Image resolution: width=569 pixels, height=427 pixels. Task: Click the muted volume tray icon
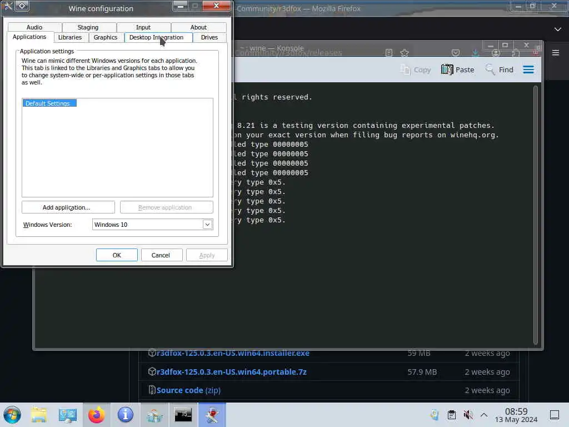(468, 415)
